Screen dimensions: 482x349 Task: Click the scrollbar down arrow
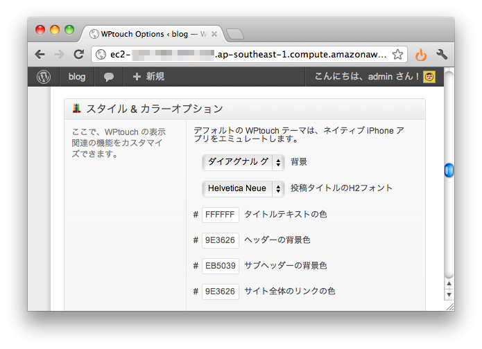449,295
